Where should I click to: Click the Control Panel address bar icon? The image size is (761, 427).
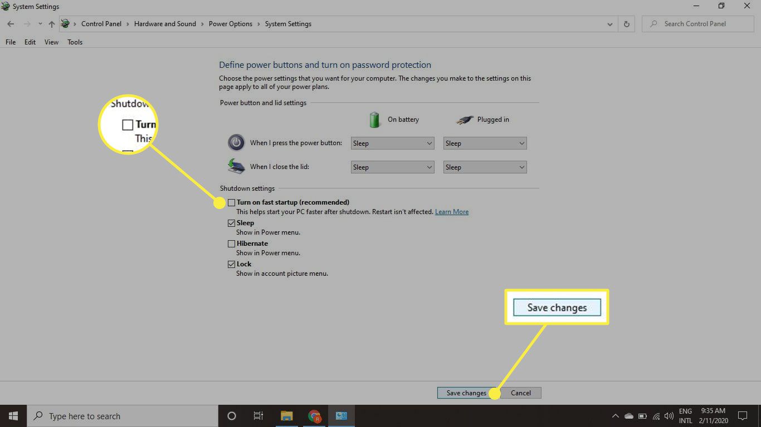click(x=65, y=24)
